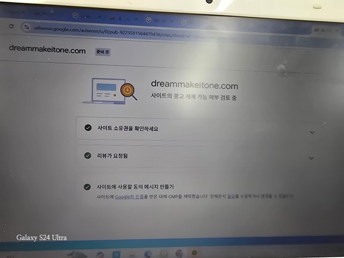The image size is (344, 258).
Task: Open site information icon in address bar
Action: tap(27, 27)
